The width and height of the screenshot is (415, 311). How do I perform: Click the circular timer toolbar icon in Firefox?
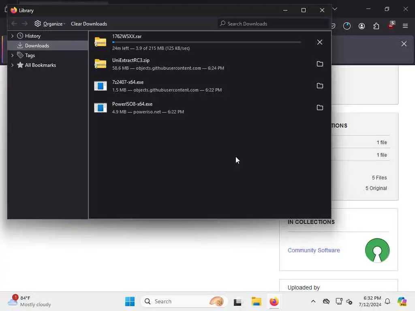[347, 26]
